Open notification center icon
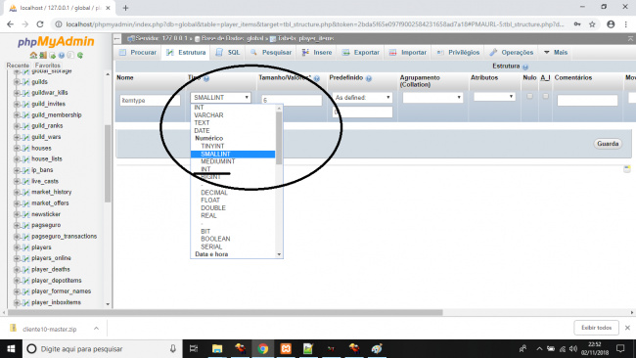This screenshot has height=358, width=636. [620, 348]
